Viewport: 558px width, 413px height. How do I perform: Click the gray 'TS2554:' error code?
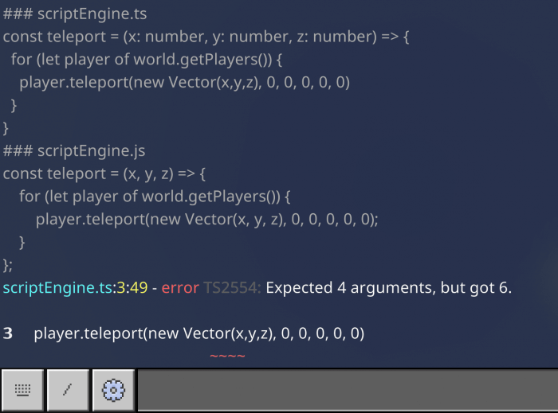(231, 287)
